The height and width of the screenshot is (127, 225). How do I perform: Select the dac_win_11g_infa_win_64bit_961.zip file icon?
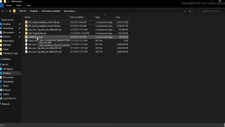pos(26,30)
